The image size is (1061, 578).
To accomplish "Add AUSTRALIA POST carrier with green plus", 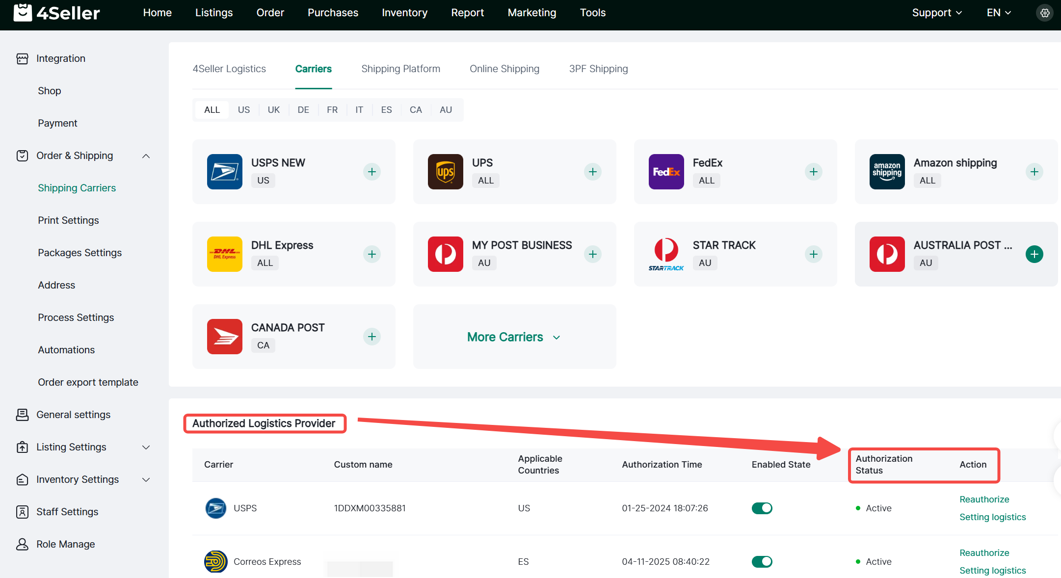I will tap(1034, 254).
